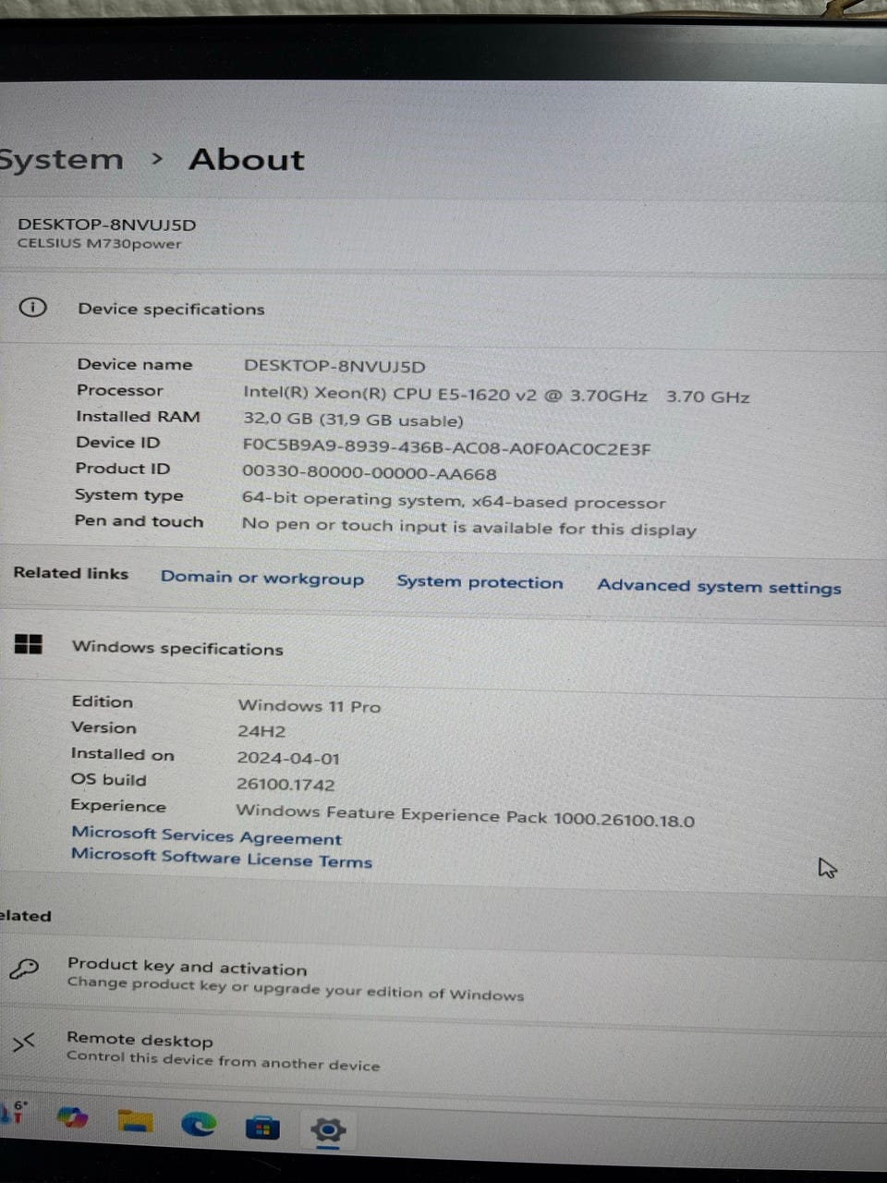Click the Xeon E5-1620 v2 processor value
This screenshot has width=887, height=1183.
[496, 396]
